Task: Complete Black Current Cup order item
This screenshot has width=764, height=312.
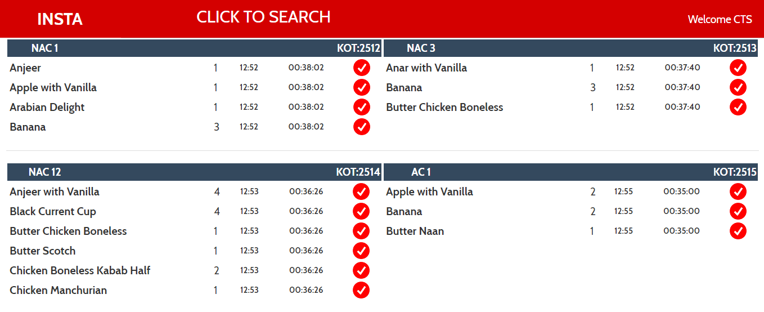Action: (x=361, y=211)
